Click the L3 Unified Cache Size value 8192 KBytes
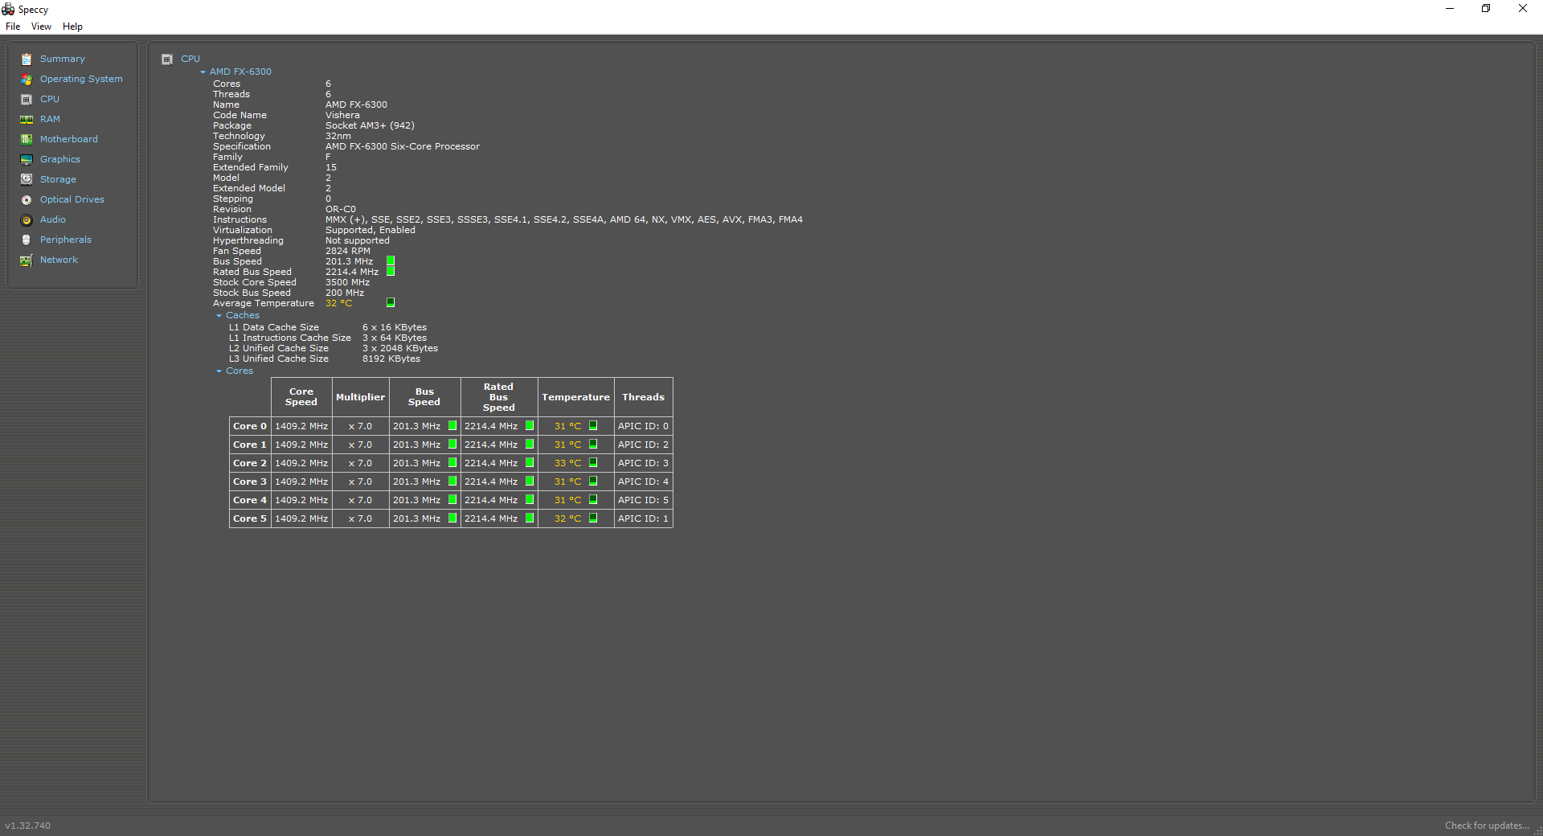 tap(391, 359)
